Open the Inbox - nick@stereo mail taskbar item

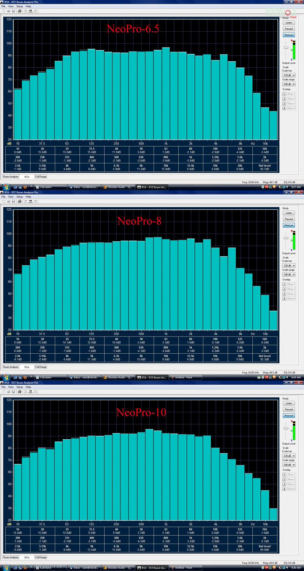point(84,187)
